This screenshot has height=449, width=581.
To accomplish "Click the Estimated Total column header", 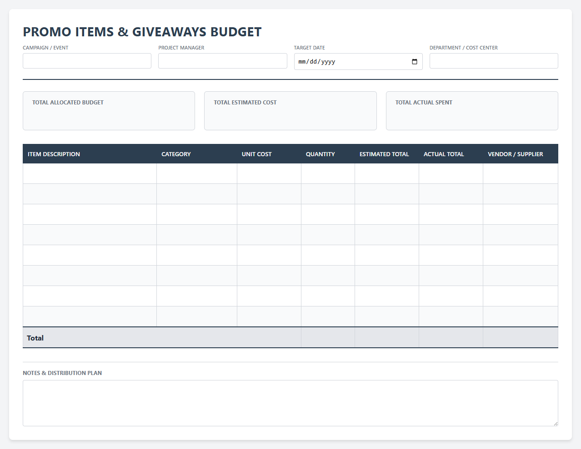I will (x=387, y=154).
